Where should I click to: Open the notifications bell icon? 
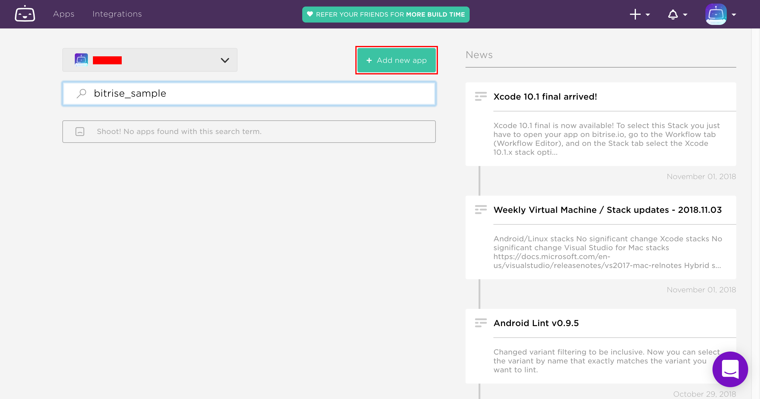673,14
